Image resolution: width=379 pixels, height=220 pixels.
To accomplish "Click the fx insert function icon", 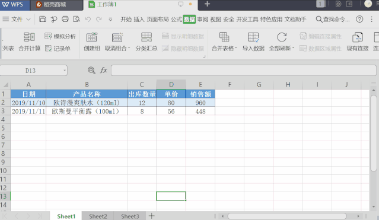I will [104, 71].
